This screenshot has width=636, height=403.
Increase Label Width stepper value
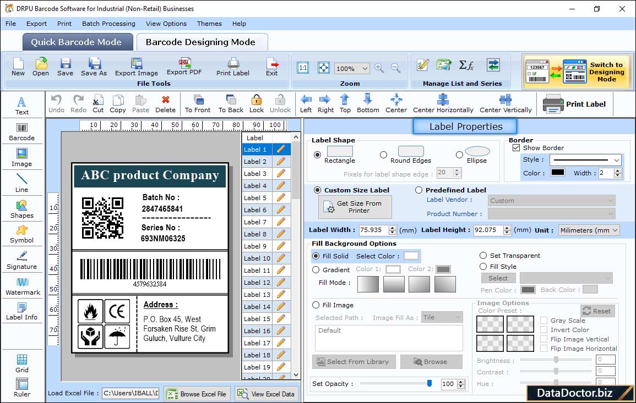pyautogui.click(x=392, y=228)
